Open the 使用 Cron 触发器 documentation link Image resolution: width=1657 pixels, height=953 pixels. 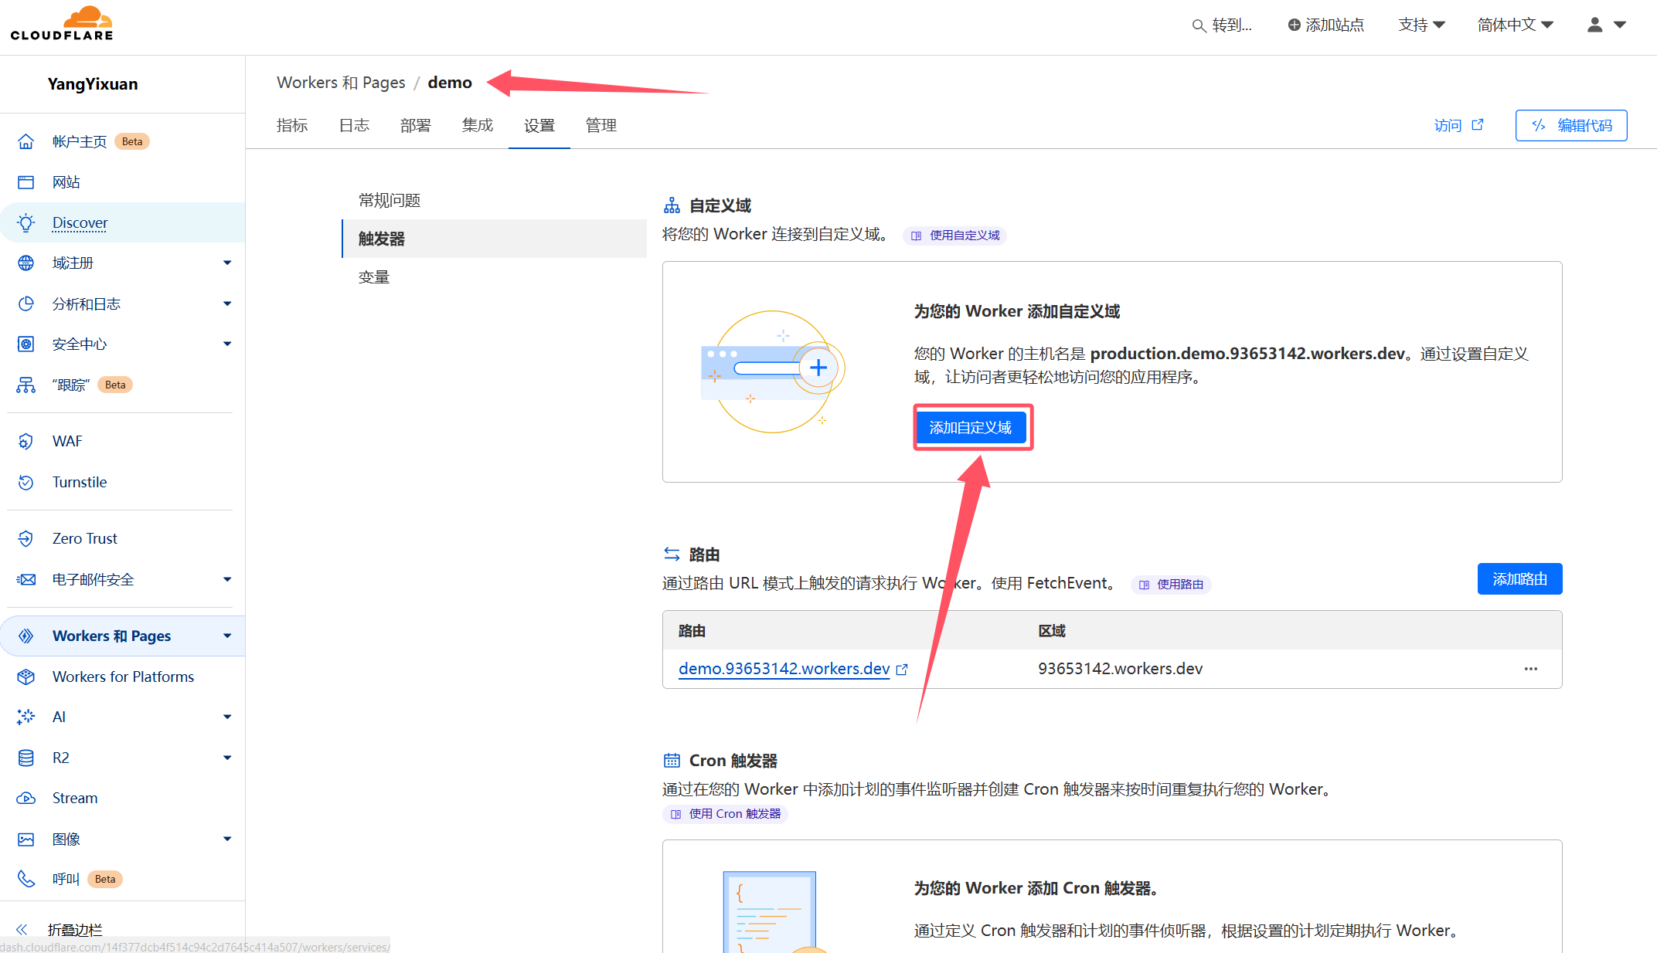point(725,814)
